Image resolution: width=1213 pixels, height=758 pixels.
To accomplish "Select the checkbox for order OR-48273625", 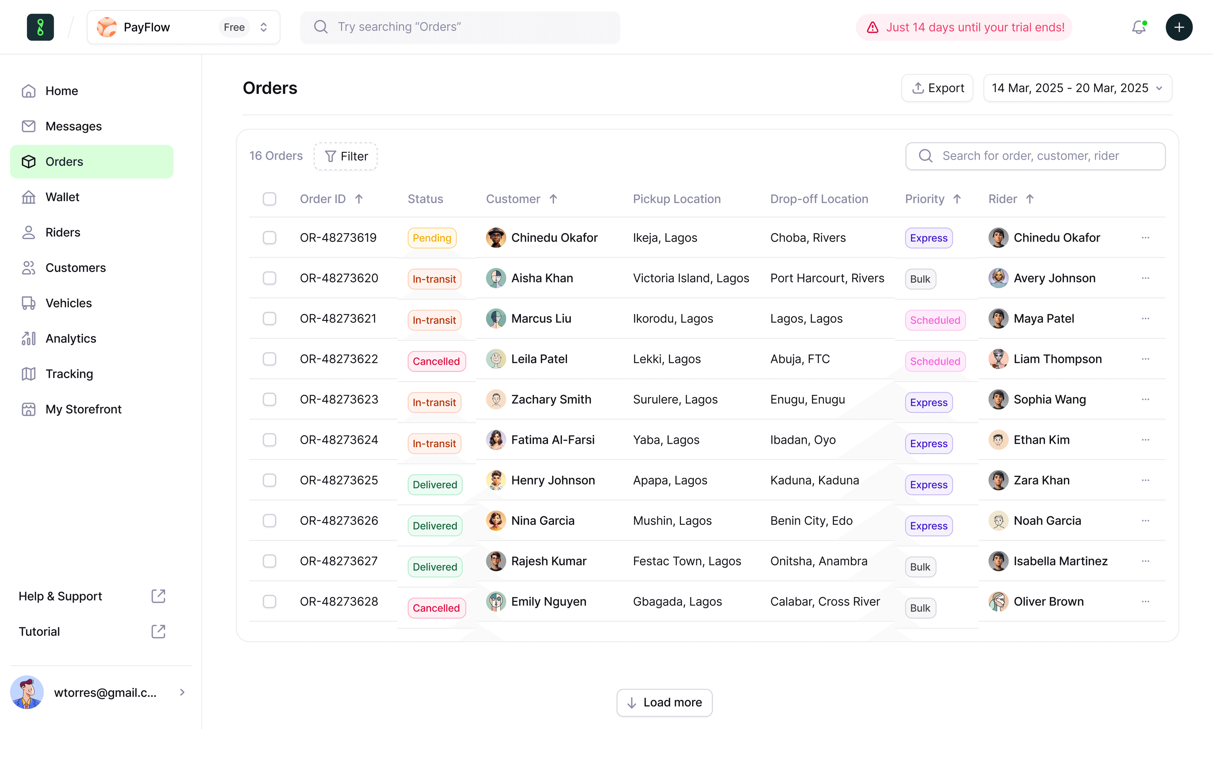I will click(x=269, y=480).
